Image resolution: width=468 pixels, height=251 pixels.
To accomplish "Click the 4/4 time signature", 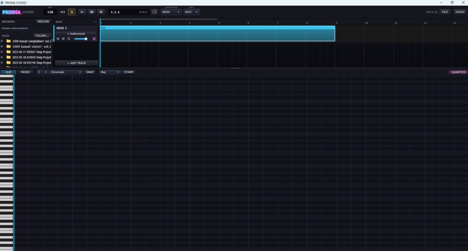I will point(62,12).
